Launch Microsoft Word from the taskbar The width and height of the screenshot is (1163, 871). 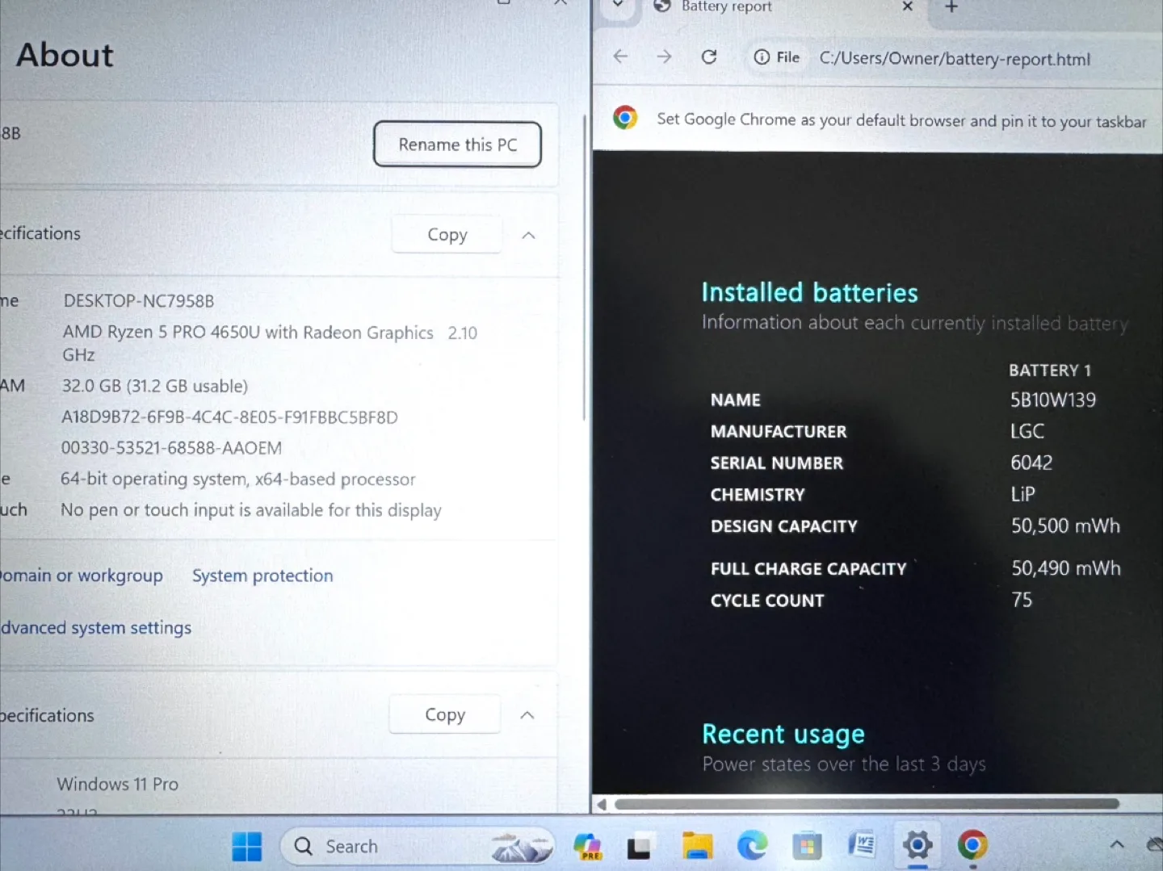click(x=862, y=846)
